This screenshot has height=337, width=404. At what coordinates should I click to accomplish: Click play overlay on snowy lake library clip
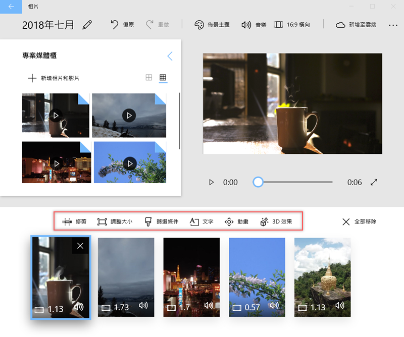129,116
